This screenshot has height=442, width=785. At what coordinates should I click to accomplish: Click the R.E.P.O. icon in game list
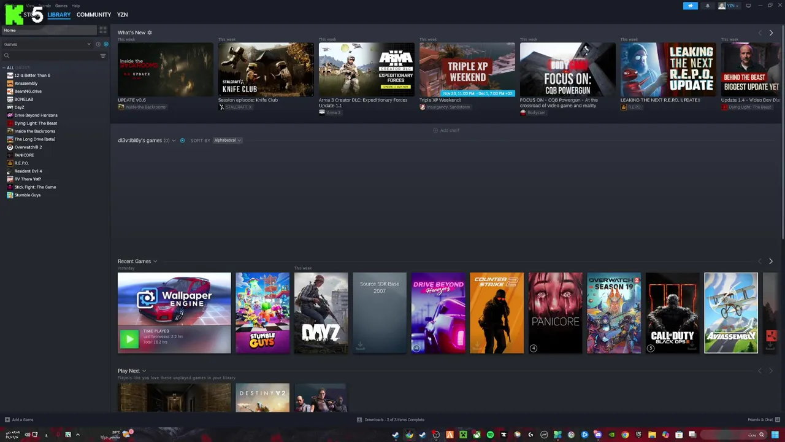(x=10, y=163)
